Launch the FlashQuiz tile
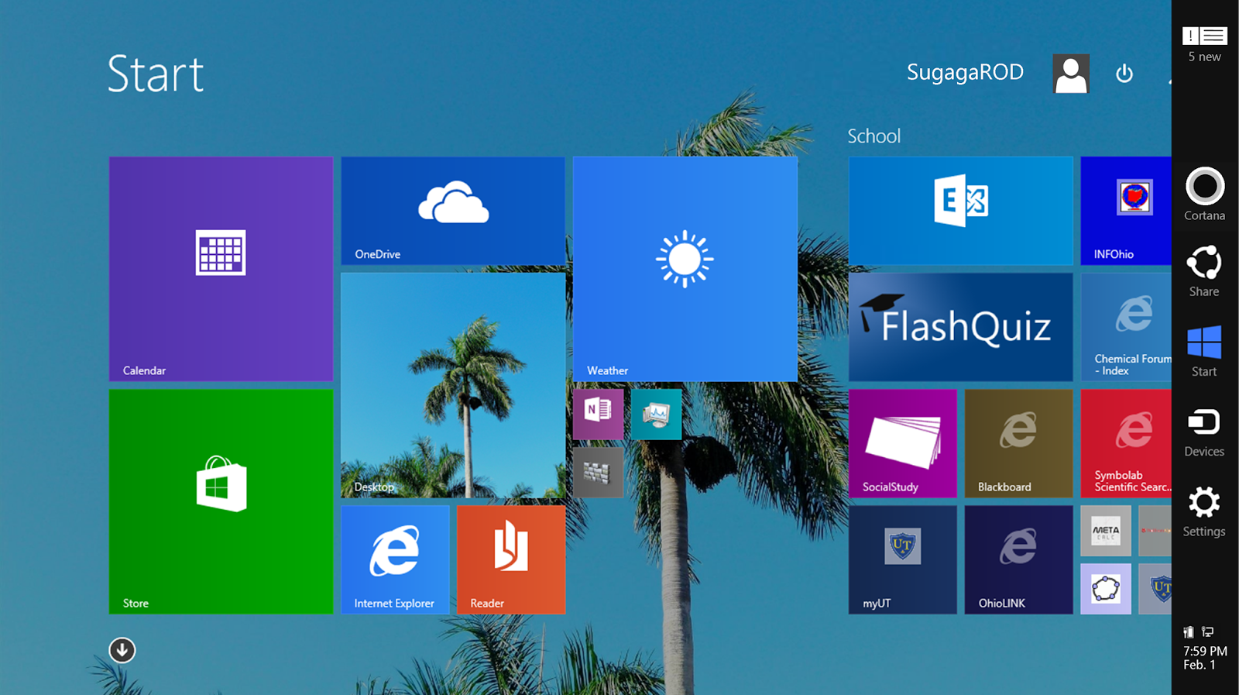This screenshot has width=1239, height=695. coord(961,327)
